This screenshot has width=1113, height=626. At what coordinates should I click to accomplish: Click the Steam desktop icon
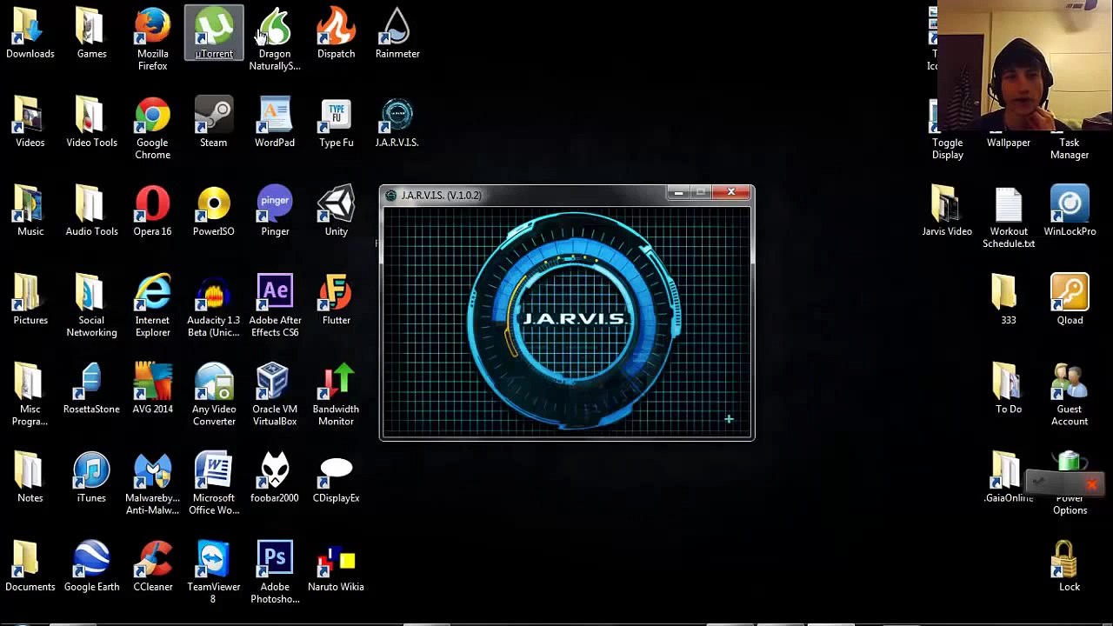point(213,122)
